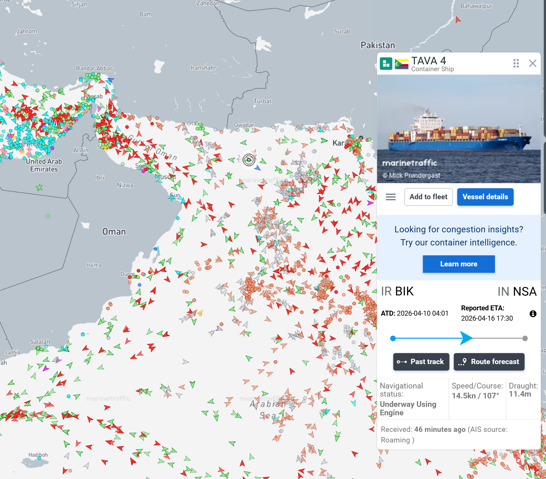
Task: Click the Oman country label on map
Action: pyautogui.click(x=114, y=232)
